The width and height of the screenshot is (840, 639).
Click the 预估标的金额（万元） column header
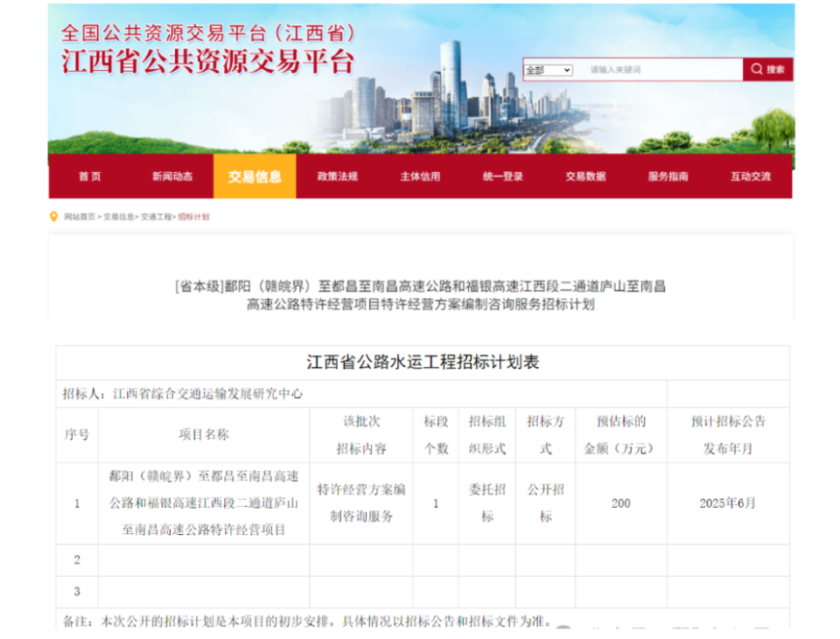621,434
